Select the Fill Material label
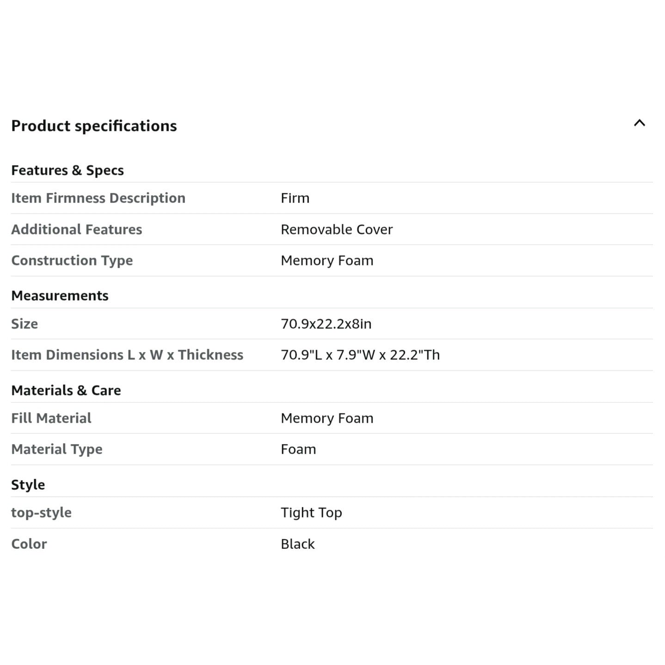Screen dimensions: 665x665 click(51, 418)
